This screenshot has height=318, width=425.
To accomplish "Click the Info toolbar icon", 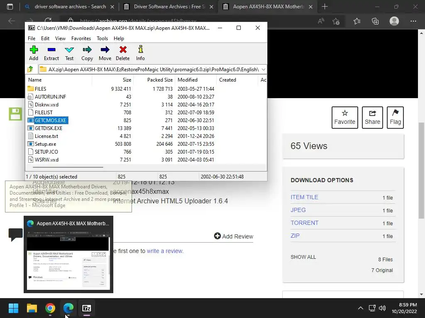I will click(140, 53).
